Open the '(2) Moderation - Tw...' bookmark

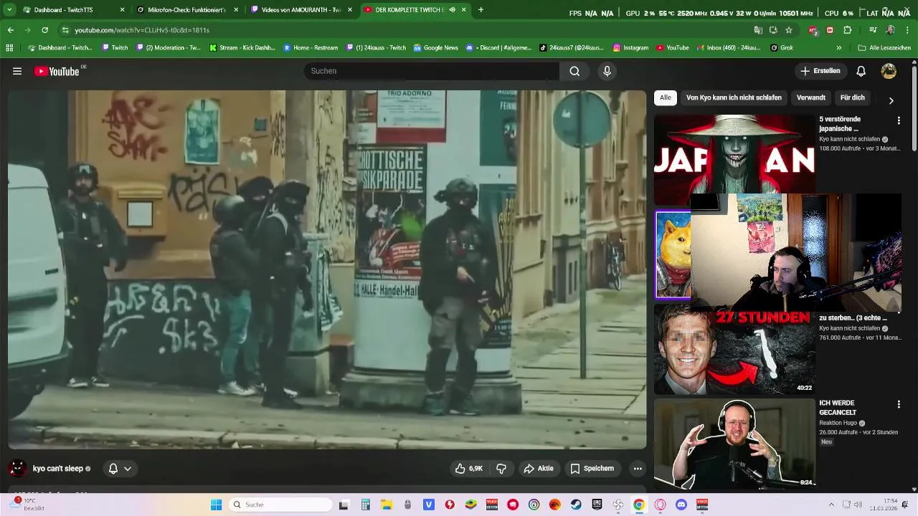point(169,47)
